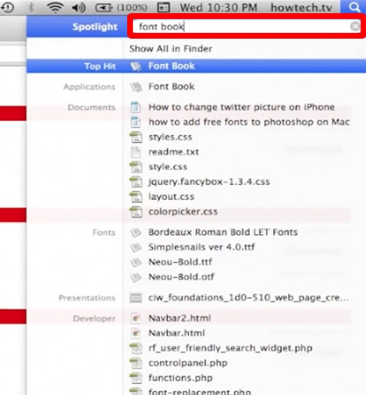
Task: Open Neou-Bold.otf font
Action: (181, 277)
